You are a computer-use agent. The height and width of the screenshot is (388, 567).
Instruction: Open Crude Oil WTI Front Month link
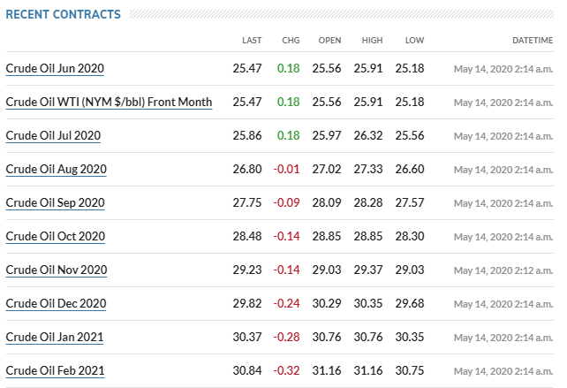tap(109, 102)
